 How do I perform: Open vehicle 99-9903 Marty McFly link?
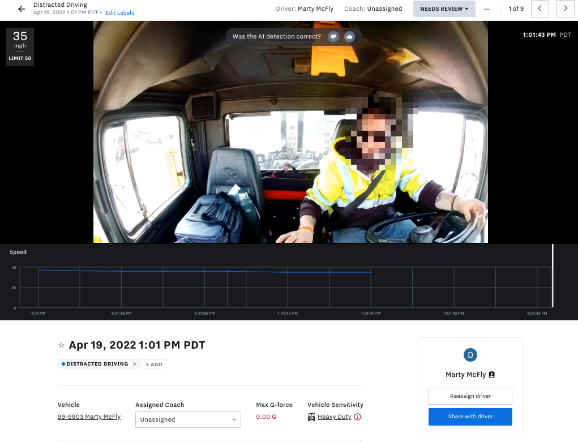(x=89, y=417)
